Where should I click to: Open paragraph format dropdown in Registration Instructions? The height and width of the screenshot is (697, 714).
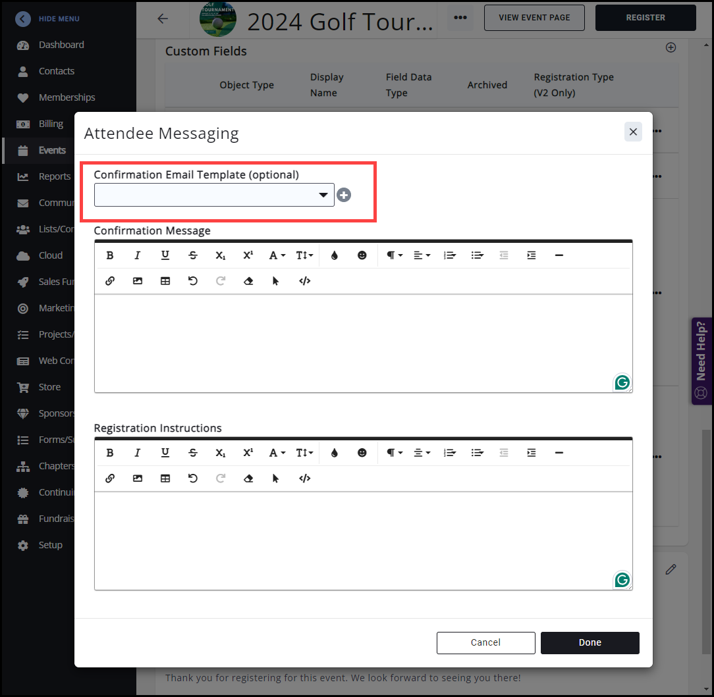tap(394, 453)
